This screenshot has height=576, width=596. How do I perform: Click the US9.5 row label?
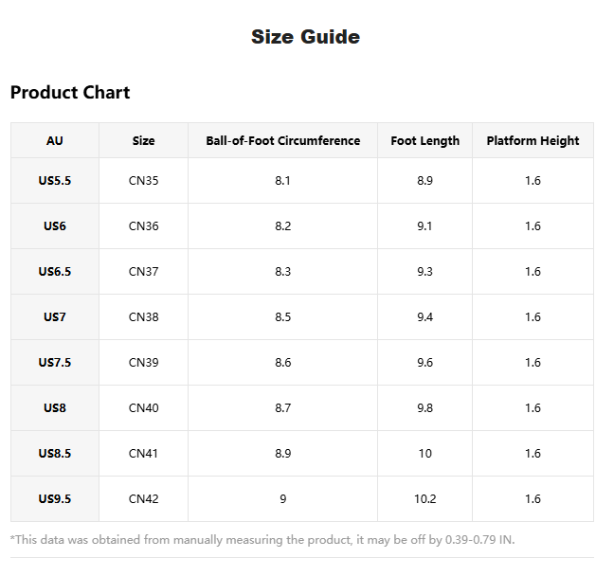[55, 499]
